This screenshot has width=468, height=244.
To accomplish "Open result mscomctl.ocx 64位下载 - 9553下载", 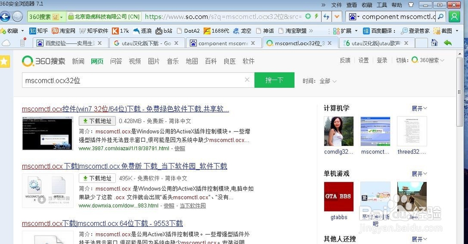I will pyautogui.click(x=102, y=223).
